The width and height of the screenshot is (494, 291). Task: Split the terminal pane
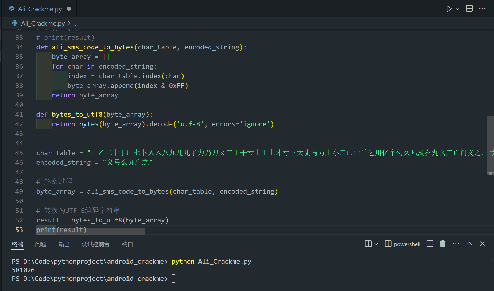coord(430,244)
